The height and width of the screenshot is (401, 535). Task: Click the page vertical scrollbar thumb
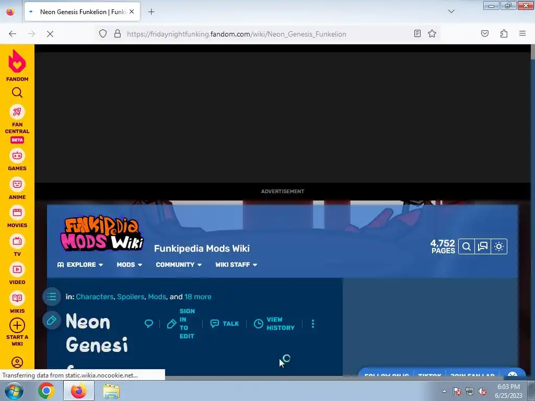point(532,52)
